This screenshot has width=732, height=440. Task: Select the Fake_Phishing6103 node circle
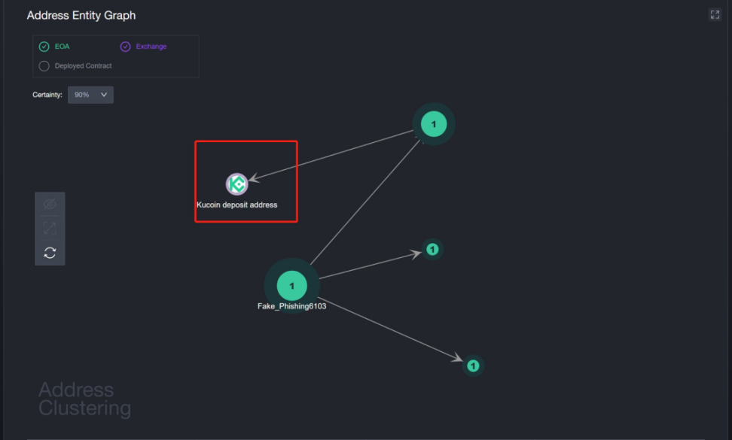(x=291, y=286)
